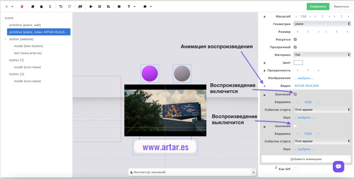Select button [website] in scene tree
This screenshot has height=179, width=354.
(x=21, y=39)
